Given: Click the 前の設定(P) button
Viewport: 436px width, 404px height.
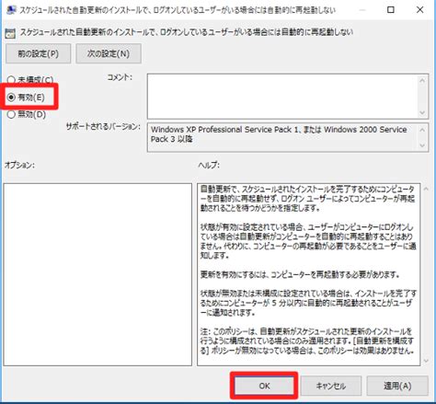Looking at the screenshot, I should (x=39, y=53).
